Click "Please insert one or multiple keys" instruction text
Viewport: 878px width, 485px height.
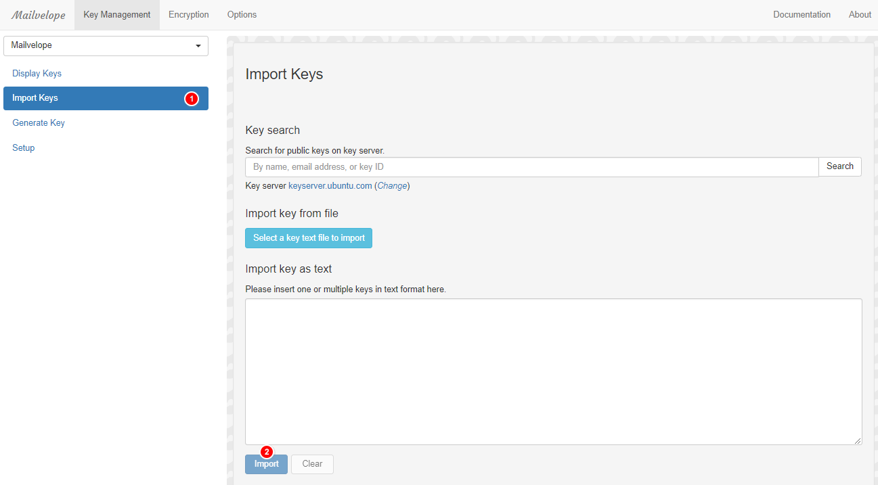[346, 290]
